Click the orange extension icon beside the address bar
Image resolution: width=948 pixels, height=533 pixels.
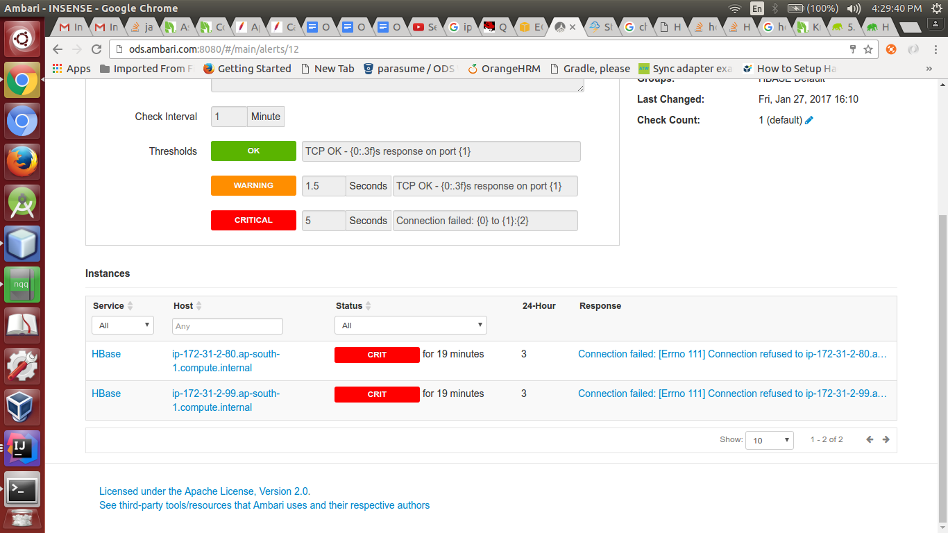891,49
